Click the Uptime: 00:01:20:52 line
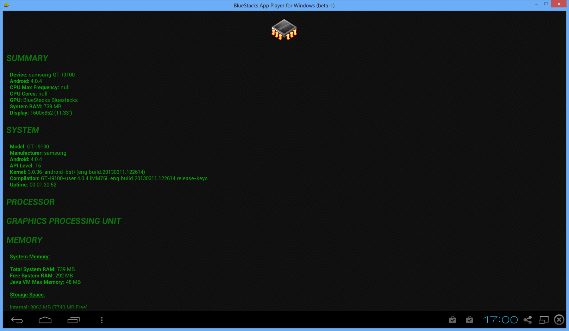The width and height of the screenshot is (569, 331). pos(33,185)
